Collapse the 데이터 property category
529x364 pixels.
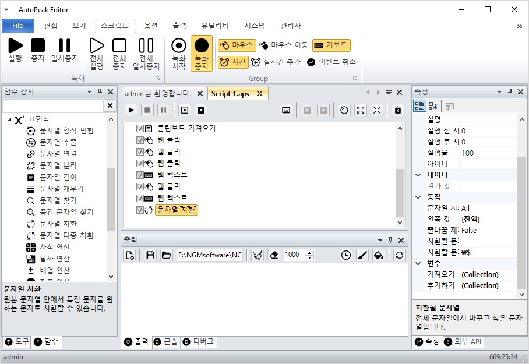[x=418, y=175]
